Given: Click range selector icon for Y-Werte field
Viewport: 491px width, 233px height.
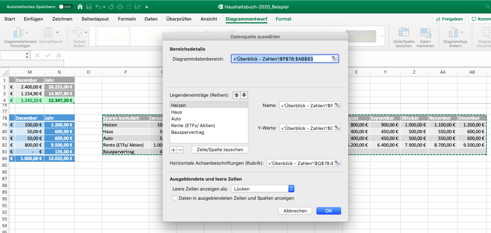Looking at the screenshot, I should (337, 128).
